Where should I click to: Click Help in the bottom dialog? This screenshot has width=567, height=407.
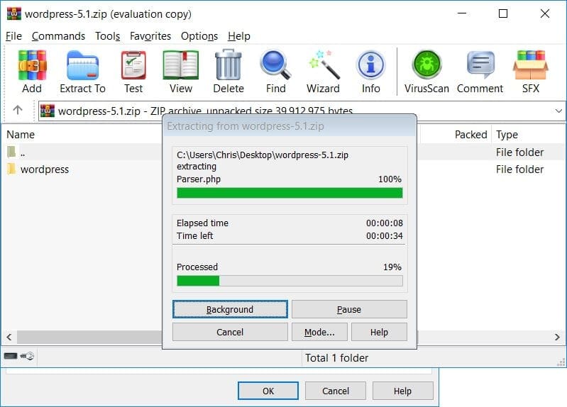[x=402, y=391]
